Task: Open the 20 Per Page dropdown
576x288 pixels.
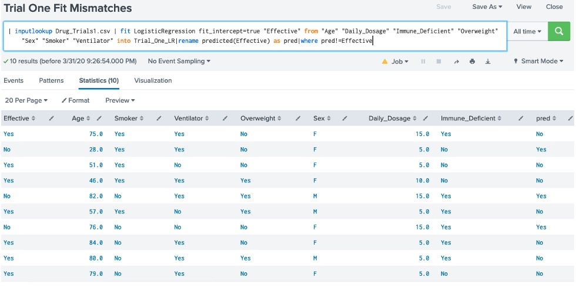Action: click(26, 100)
